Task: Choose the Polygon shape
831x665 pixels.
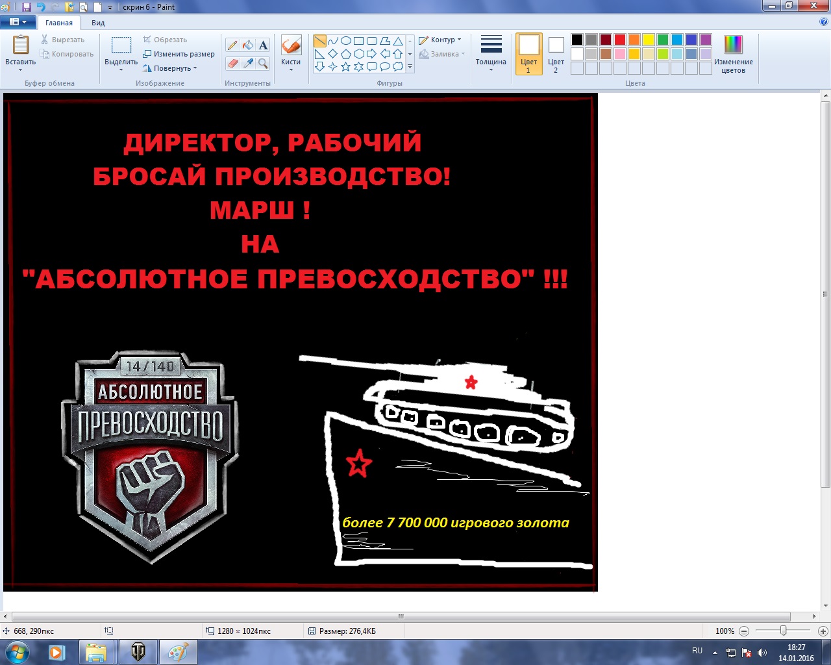Action: coord(384,41)
